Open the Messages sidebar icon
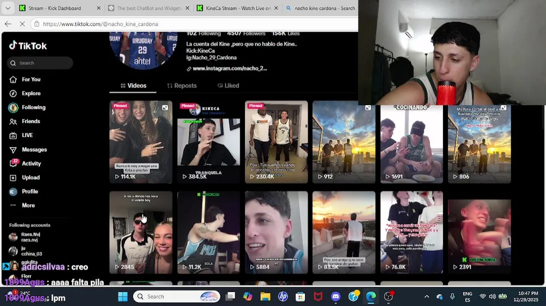The image size is (546, 306). coord(13,150)
